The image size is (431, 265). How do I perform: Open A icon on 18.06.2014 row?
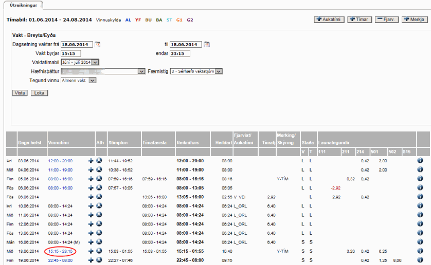99,251
